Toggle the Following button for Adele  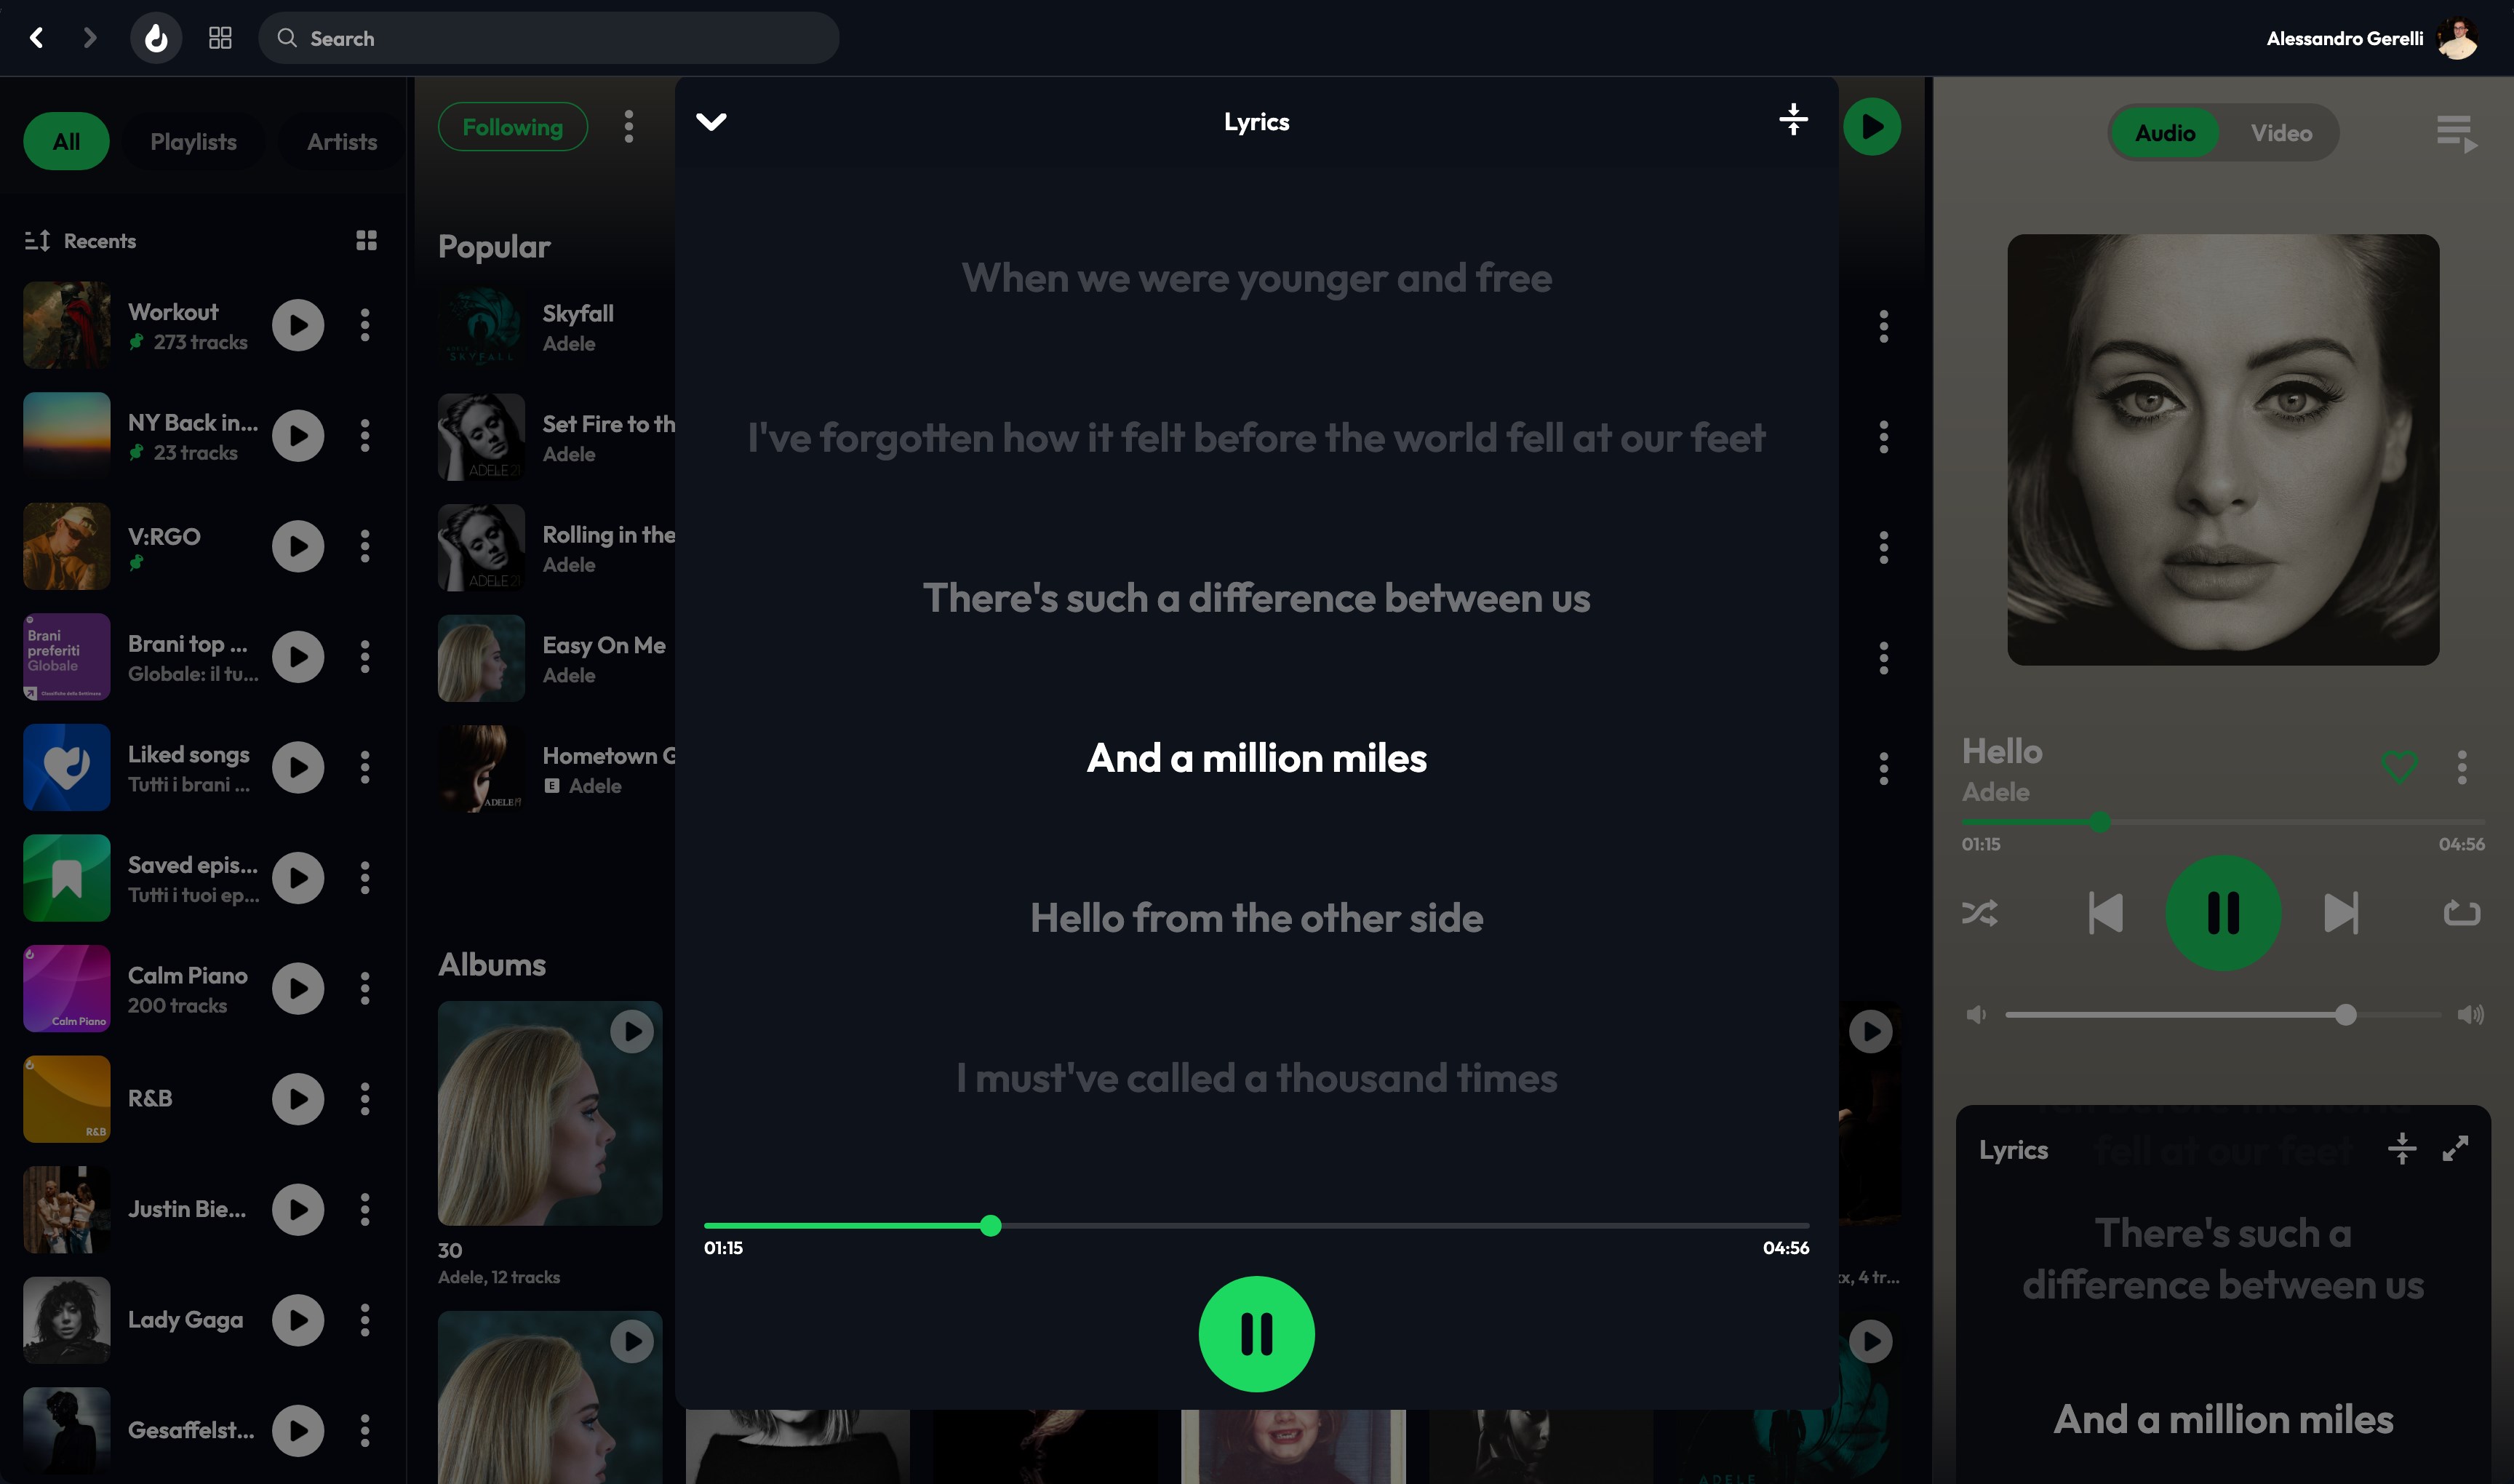tap(512, 127)
